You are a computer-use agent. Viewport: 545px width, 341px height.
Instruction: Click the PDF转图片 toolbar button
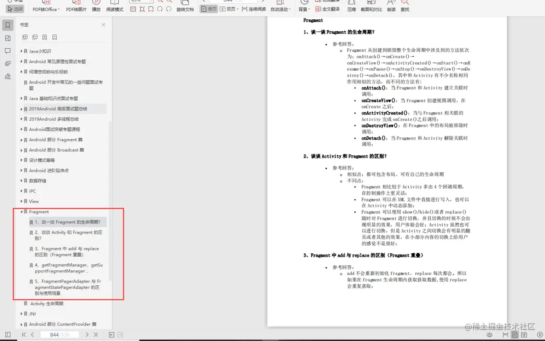pos(76,6)
